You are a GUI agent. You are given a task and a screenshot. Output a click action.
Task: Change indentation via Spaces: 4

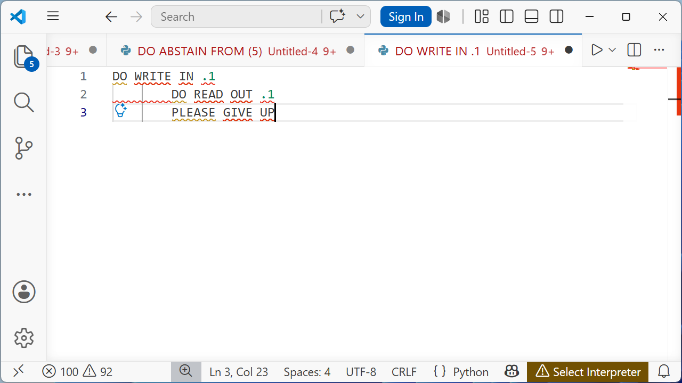(x=307, y=372)
